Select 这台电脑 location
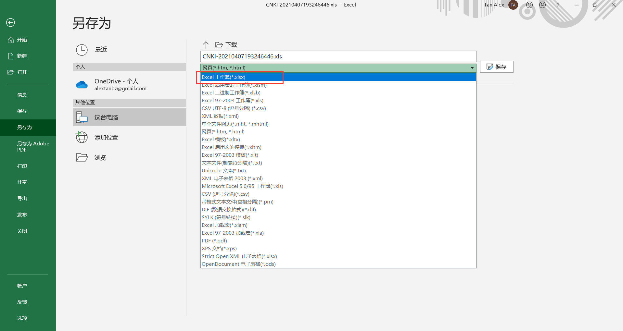This screenshot has width=623, height=331. coord(130,117)
